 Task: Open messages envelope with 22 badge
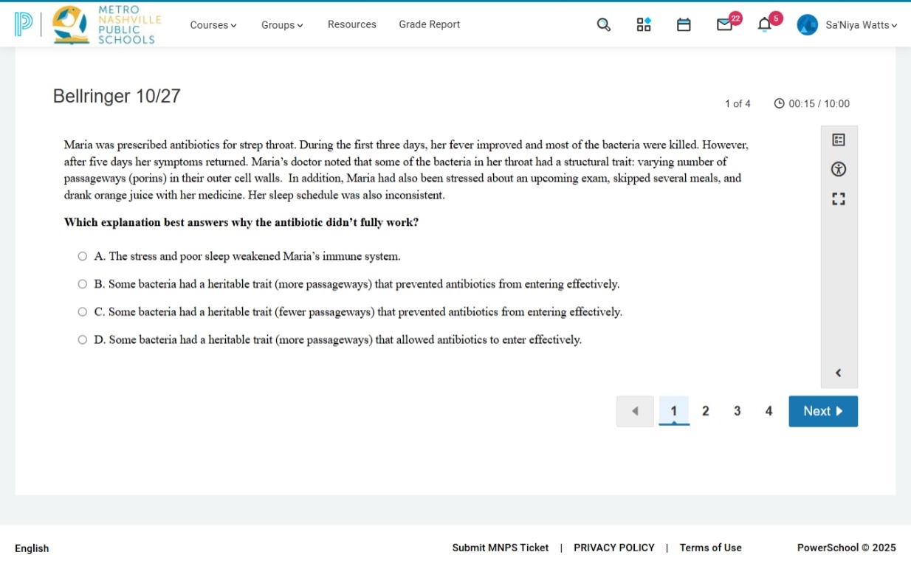pyautogui.click(x=725, y=25)
